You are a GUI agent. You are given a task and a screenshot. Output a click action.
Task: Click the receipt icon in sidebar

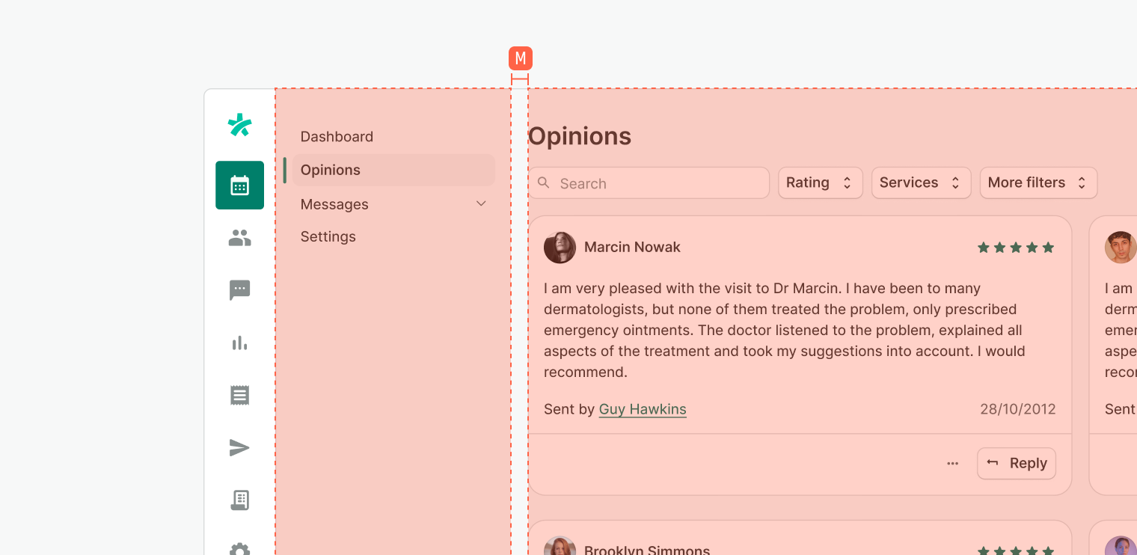tap(239, 395)
